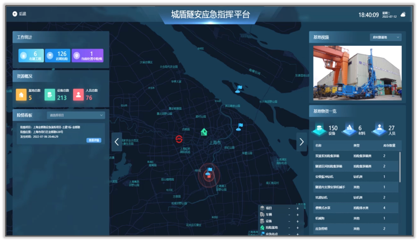The height and width of the screenshot is (242, 419).
Task: Click the 名称 column header
Action: click(x=318, y=145)
